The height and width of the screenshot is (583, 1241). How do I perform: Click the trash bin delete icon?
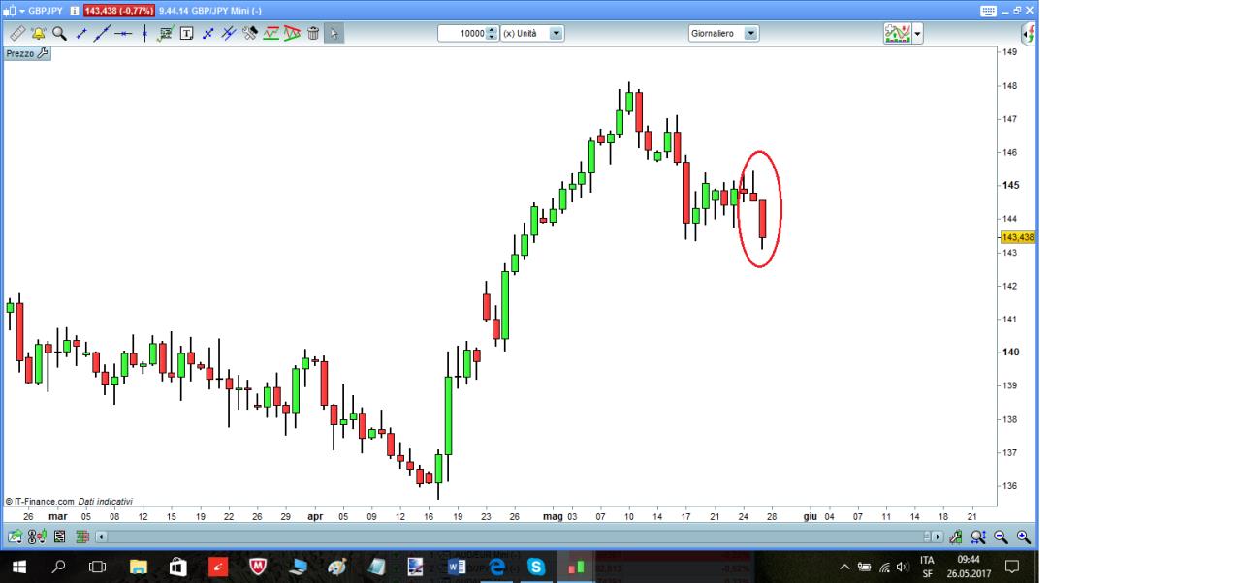(313, 33)
